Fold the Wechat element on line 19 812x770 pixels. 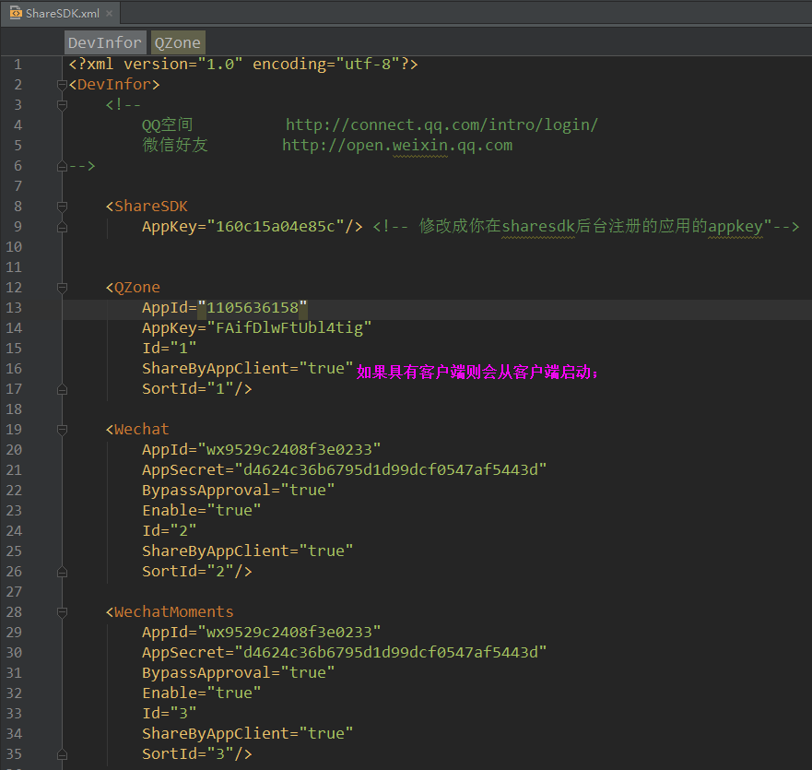coord(62,430)
